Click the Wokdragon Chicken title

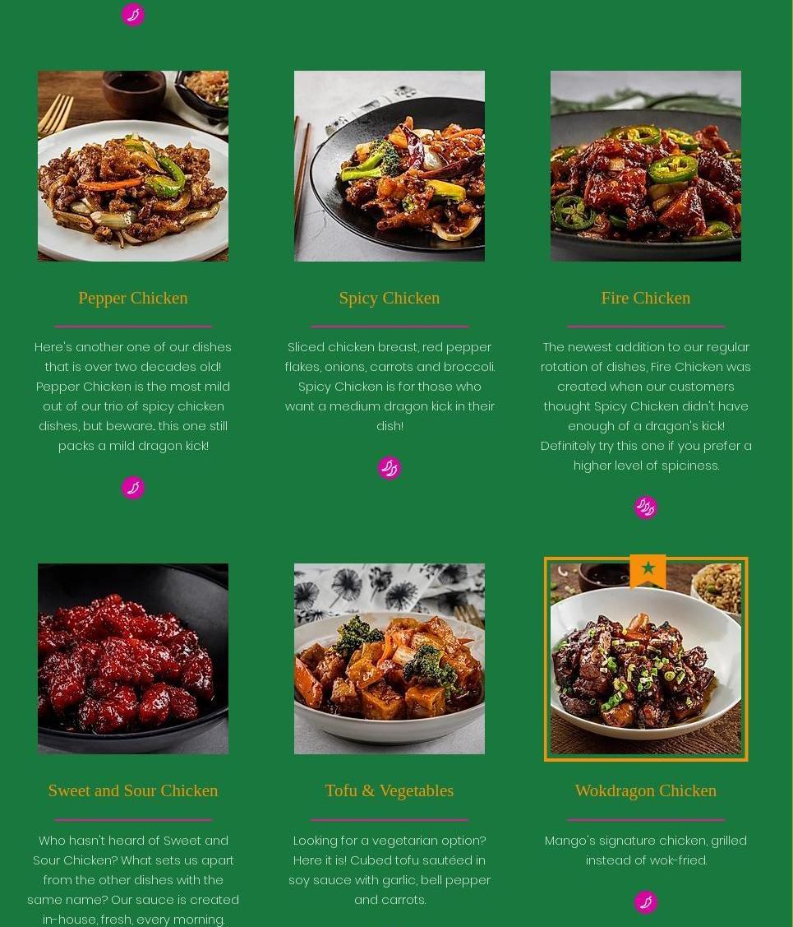[645, 791]
